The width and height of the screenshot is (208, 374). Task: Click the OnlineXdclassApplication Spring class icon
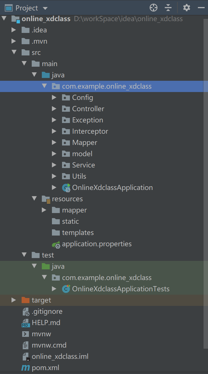66,188
